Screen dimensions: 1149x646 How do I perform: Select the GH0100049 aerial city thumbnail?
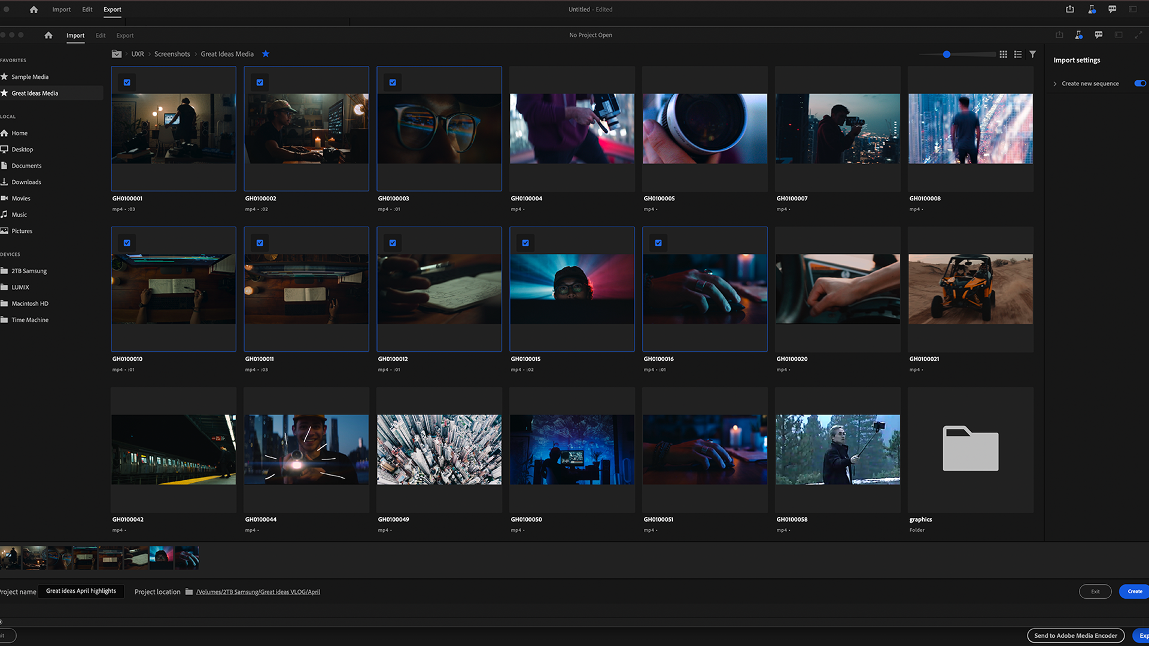point(439,449)
